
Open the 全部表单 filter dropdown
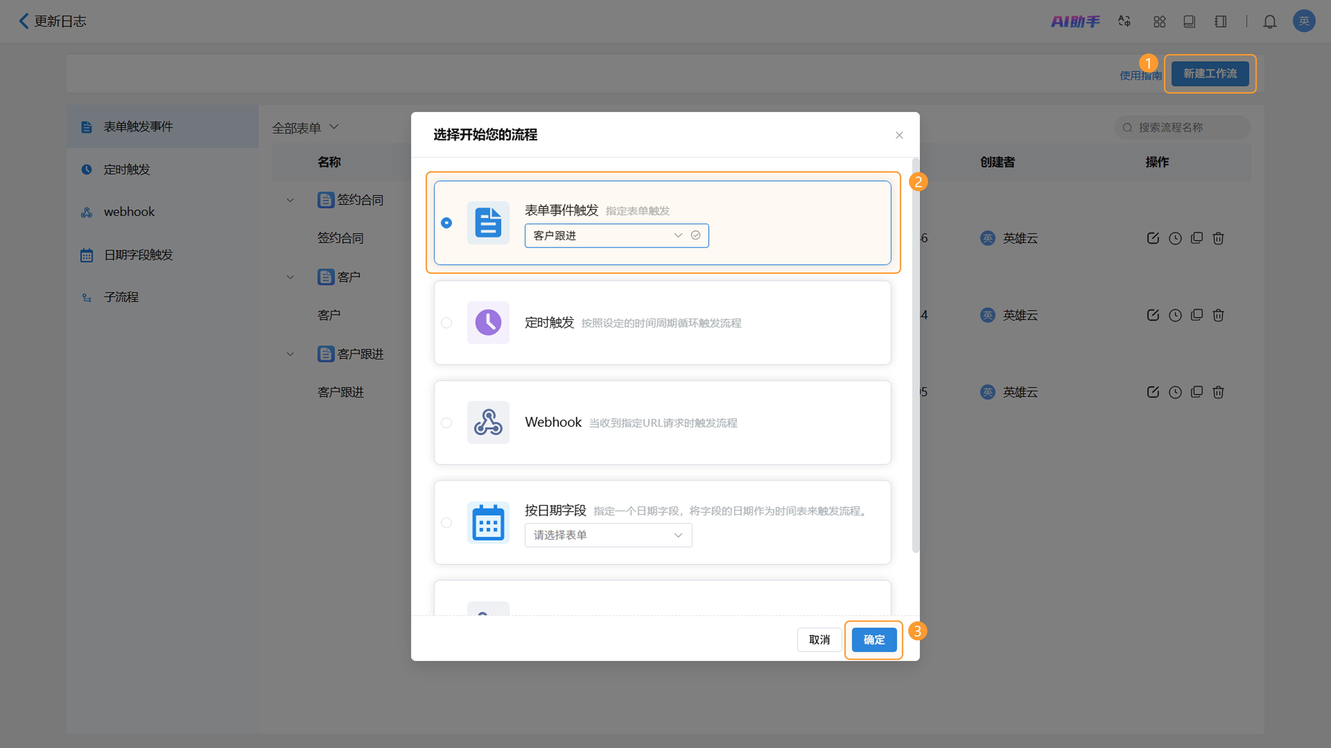[305, 128]
